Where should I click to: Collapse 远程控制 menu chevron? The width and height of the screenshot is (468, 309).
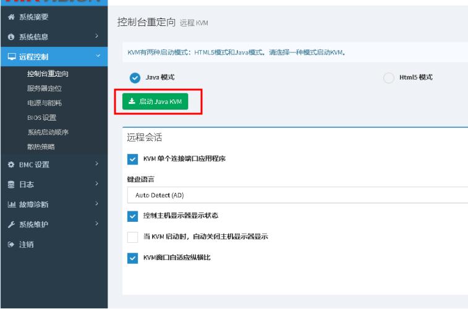(98, 56)
